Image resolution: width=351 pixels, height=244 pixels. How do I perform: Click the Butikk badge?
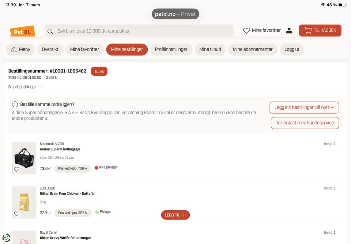99,71
